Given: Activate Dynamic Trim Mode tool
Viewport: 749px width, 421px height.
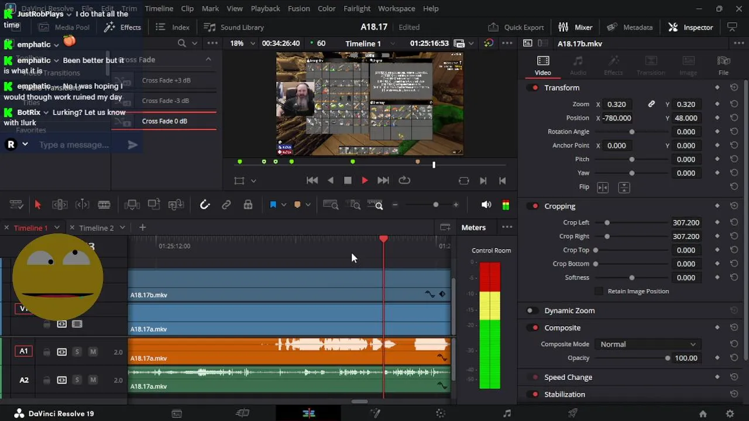Looking at the screenshot, I should click(x=83, y=205).
